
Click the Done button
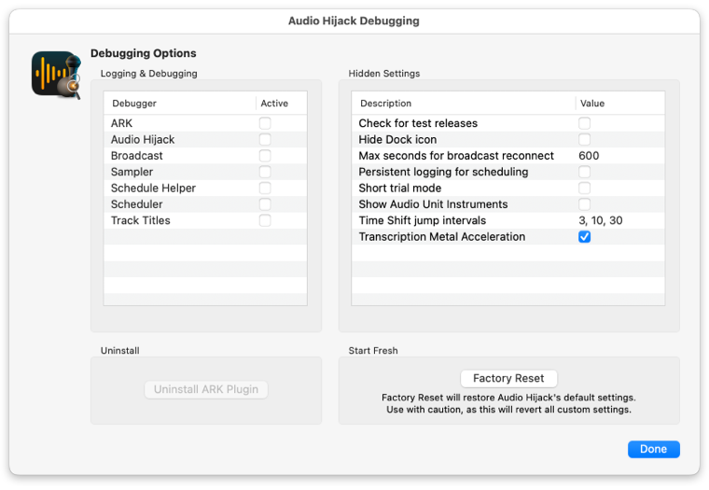(x=653, y=449)
